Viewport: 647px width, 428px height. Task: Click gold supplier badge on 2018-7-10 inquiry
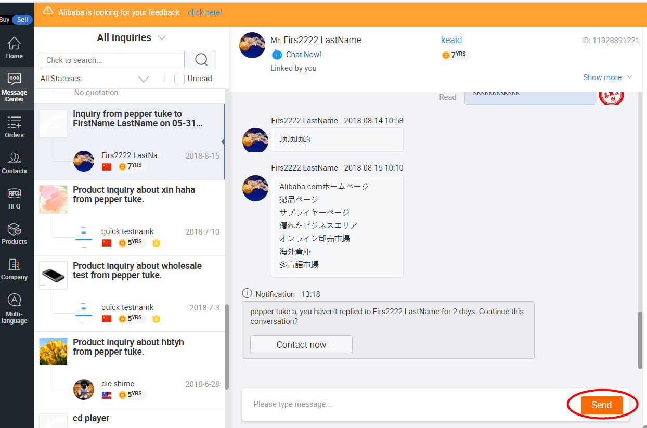156,243
